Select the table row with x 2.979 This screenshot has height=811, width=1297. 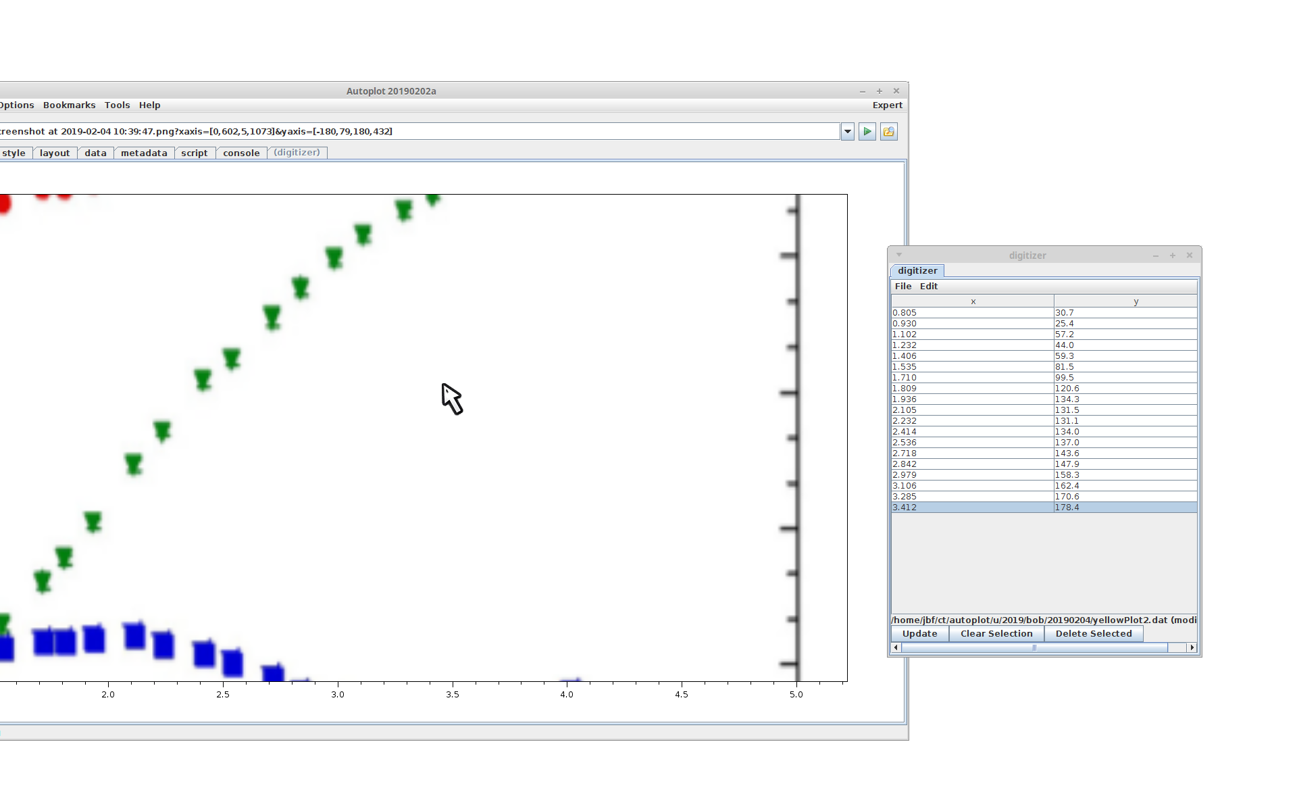click(1044, 475)
